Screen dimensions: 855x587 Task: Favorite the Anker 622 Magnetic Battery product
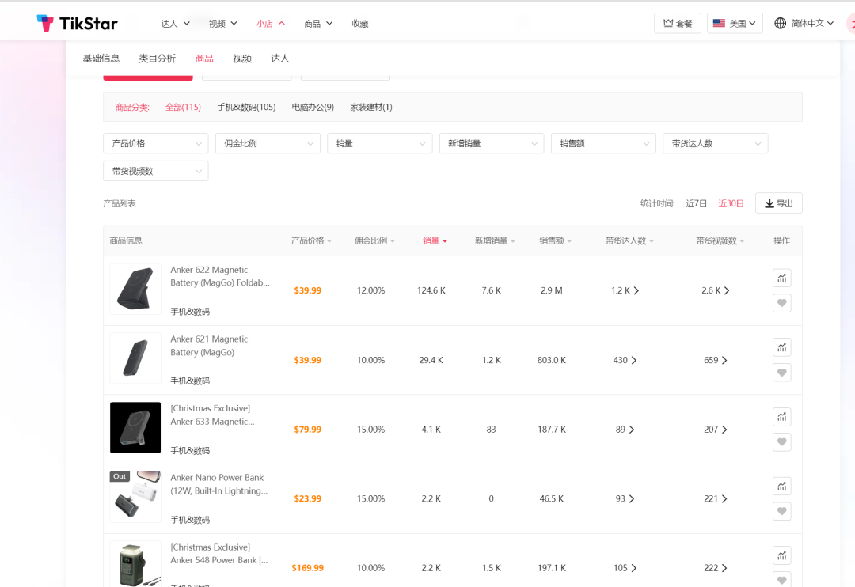coord(782,303)
